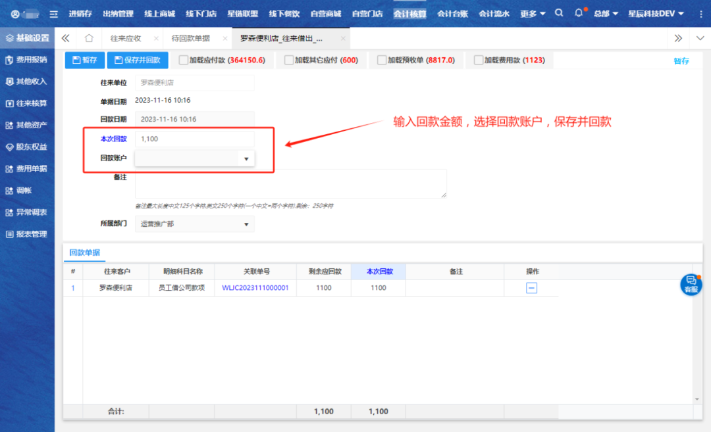Enable the 加载应付款 checkbox
The width and height of the screenshot is (711, 432).
coord(184,60)
